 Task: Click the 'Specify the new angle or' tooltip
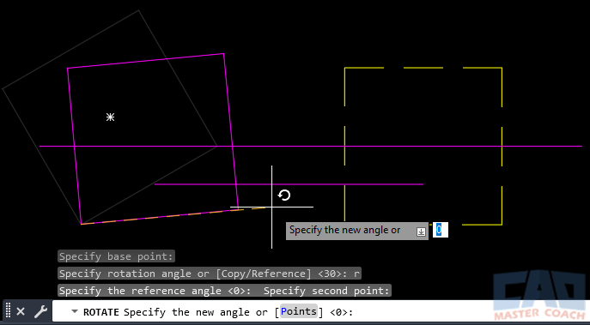pyautogui.click(x=357, y=231)
